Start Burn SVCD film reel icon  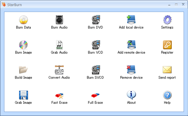coord(96,70)
